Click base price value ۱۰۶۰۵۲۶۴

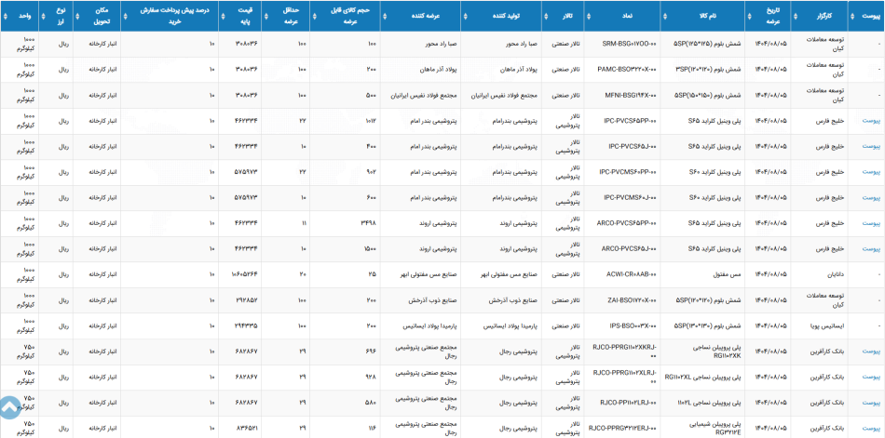pyautogui.click(x=244, y=274)
